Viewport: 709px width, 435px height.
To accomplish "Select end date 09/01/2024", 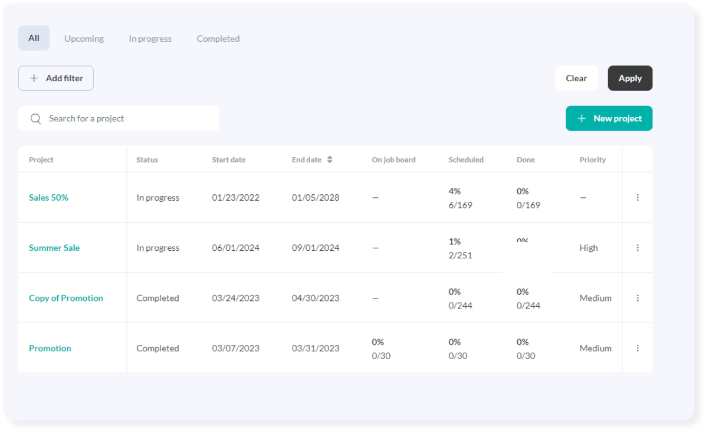I will tap(316, 248).
